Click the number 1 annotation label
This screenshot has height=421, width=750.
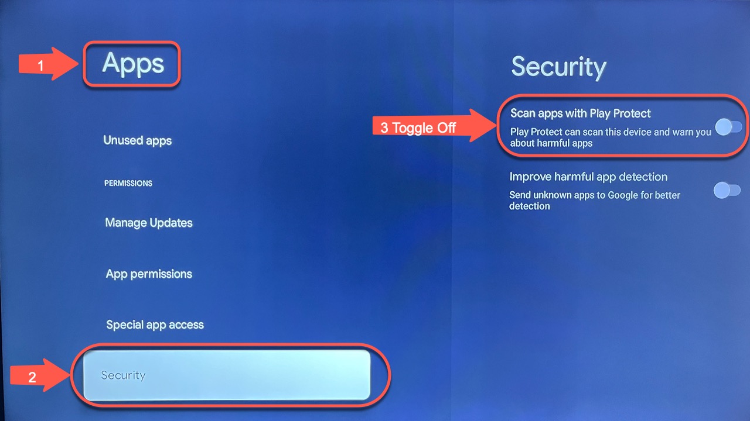click(40, 67)
